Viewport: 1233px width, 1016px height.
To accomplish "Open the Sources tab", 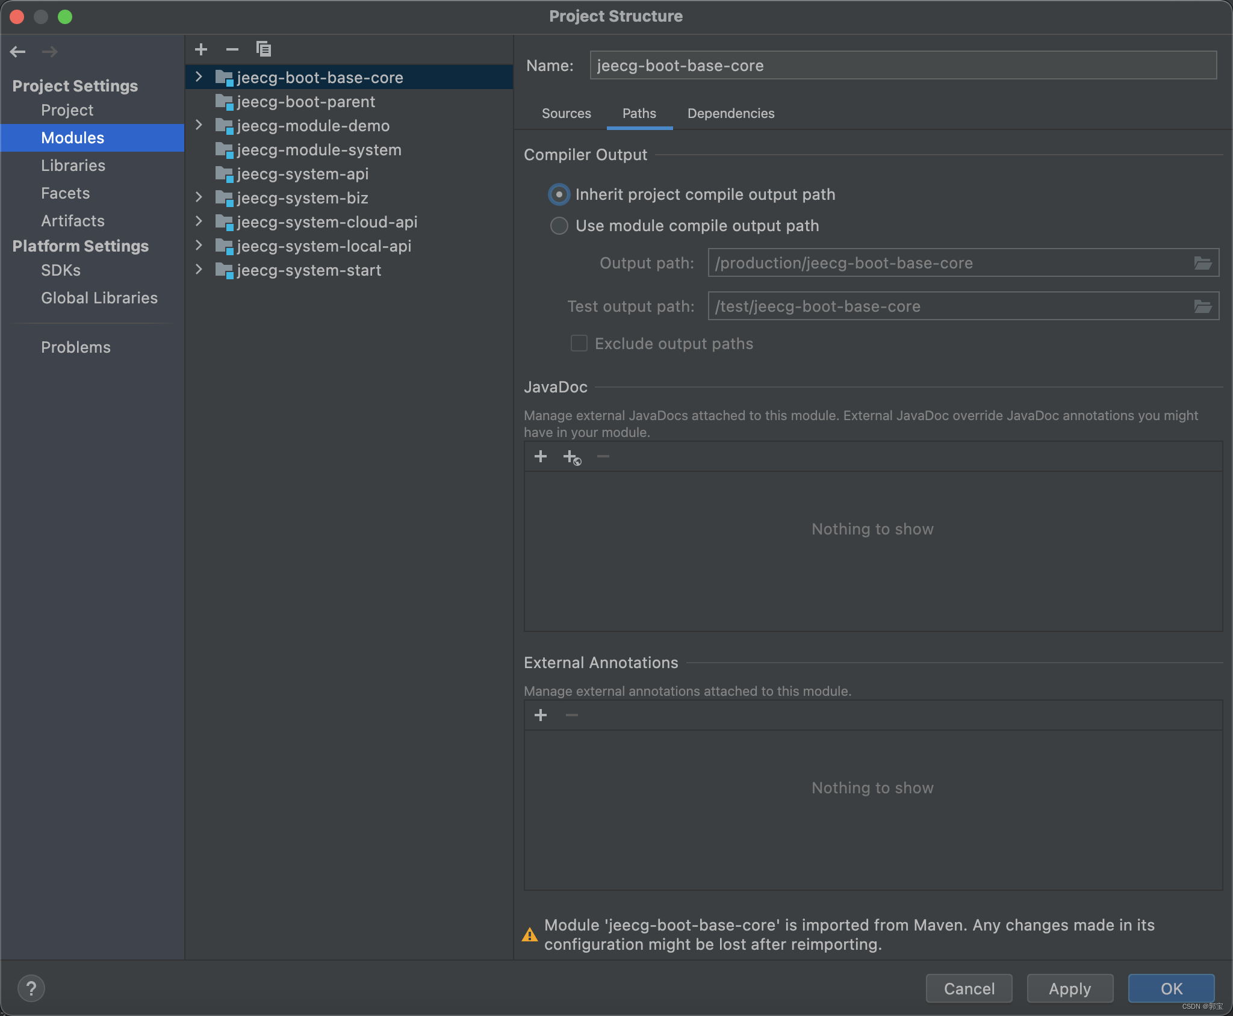I will coord(566,114).
